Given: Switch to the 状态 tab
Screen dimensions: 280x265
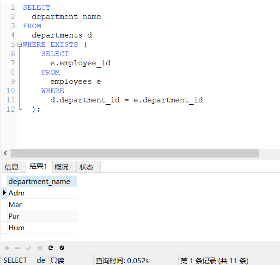Looking at the screenshot, I should [x=86, y=167].
